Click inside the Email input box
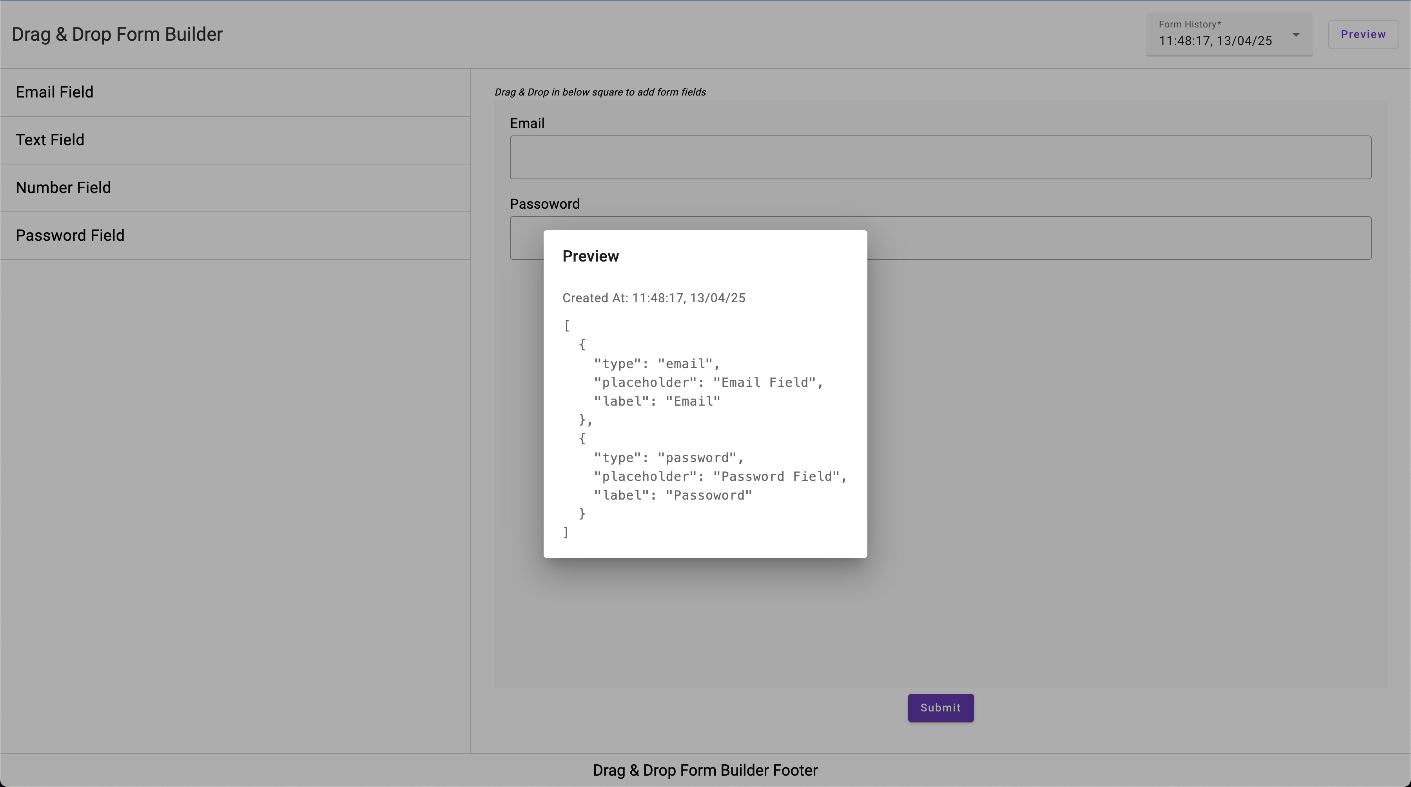 coord(940,157)
